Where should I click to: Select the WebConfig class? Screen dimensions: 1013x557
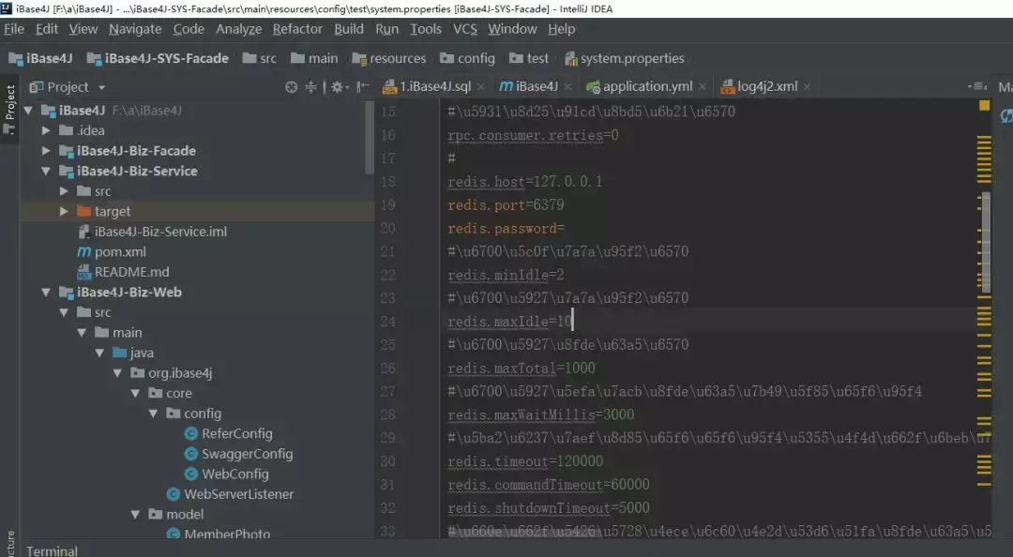pos(226,474)
